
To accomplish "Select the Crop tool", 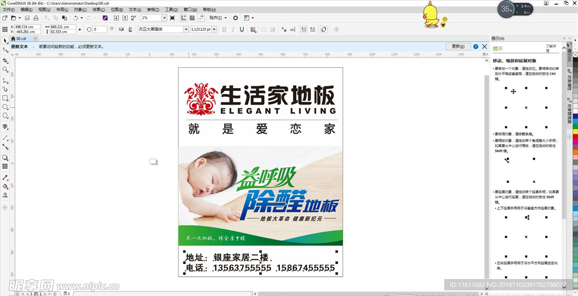I will (5, 60).
